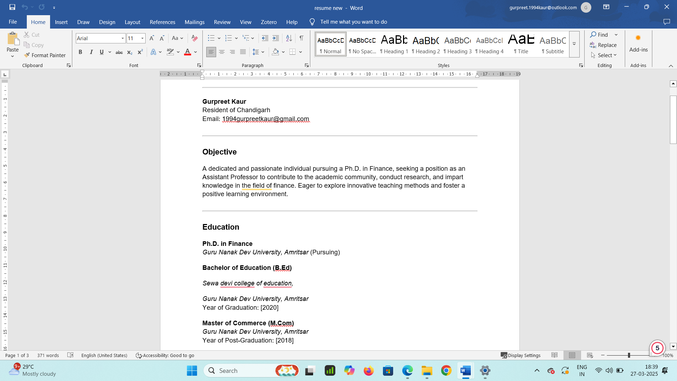
Task: Click the Paste clipboard icon
Action: click(x=13, y=39)
